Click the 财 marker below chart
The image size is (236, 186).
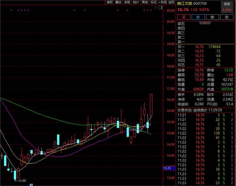click(x=31, y=185)
